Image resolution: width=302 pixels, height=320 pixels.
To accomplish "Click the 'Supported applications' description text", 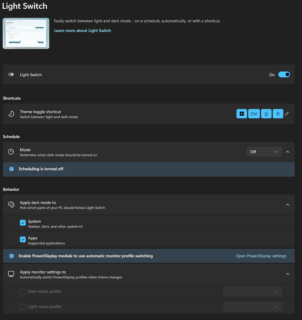I will point(46,243).
